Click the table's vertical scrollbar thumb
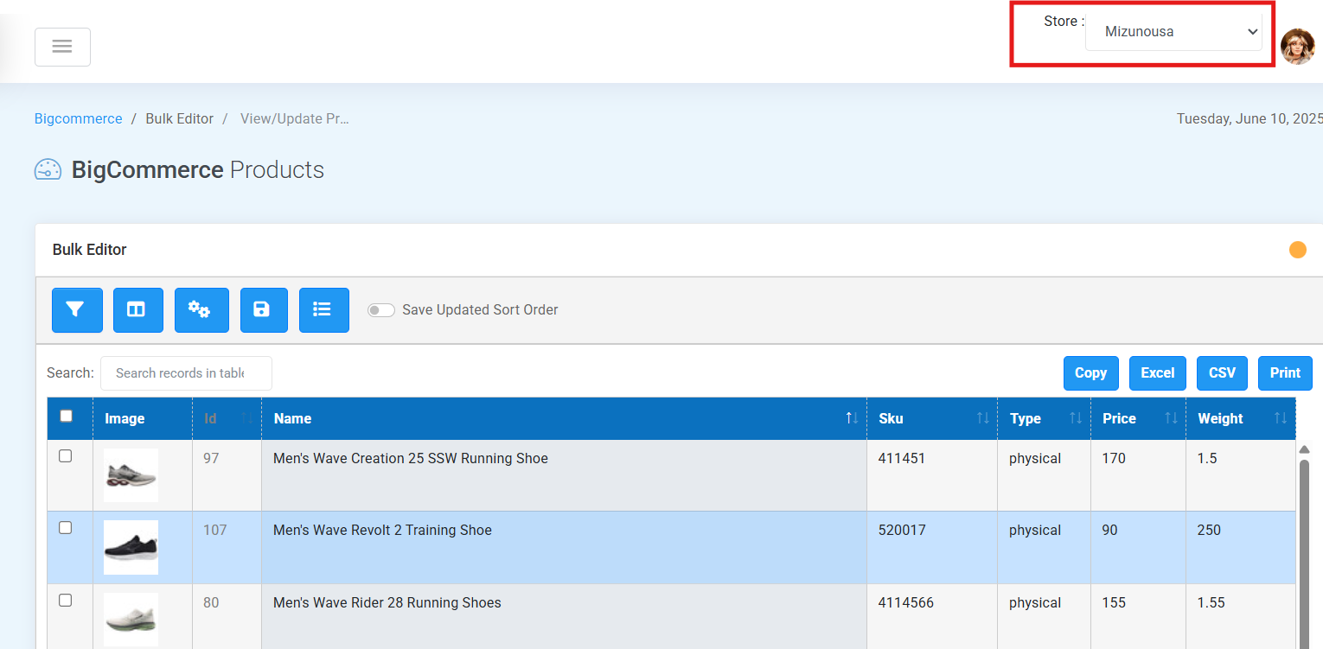The image size is (1323, 649). pos(1305,553)
